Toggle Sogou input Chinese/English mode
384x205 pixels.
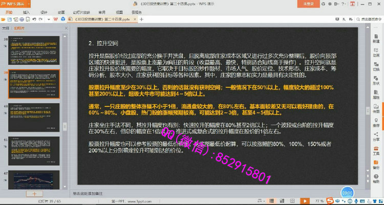click(x=337, y=201)
